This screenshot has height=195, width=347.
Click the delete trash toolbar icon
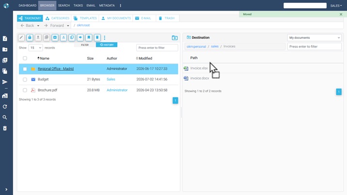tap(97, 37)
